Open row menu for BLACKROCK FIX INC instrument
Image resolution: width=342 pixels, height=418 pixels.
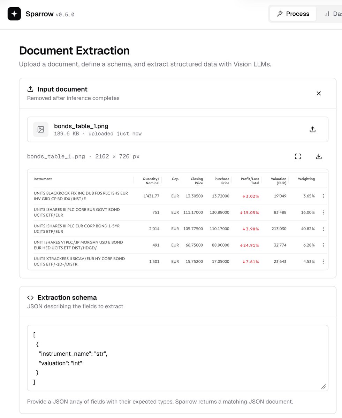pos(323,196)
